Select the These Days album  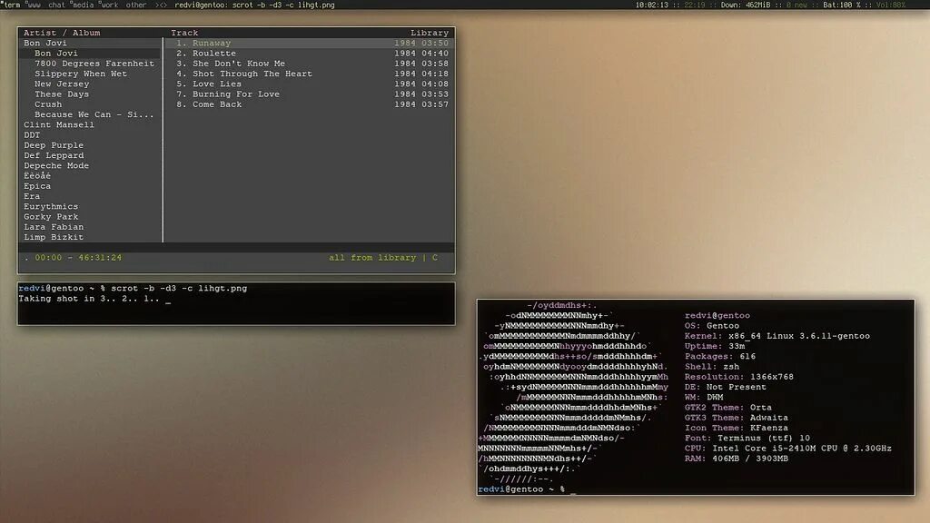[x=90, y=94]
